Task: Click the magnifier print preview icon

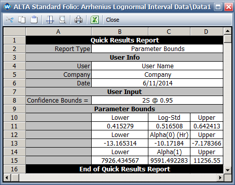Action: coord(63,20)
